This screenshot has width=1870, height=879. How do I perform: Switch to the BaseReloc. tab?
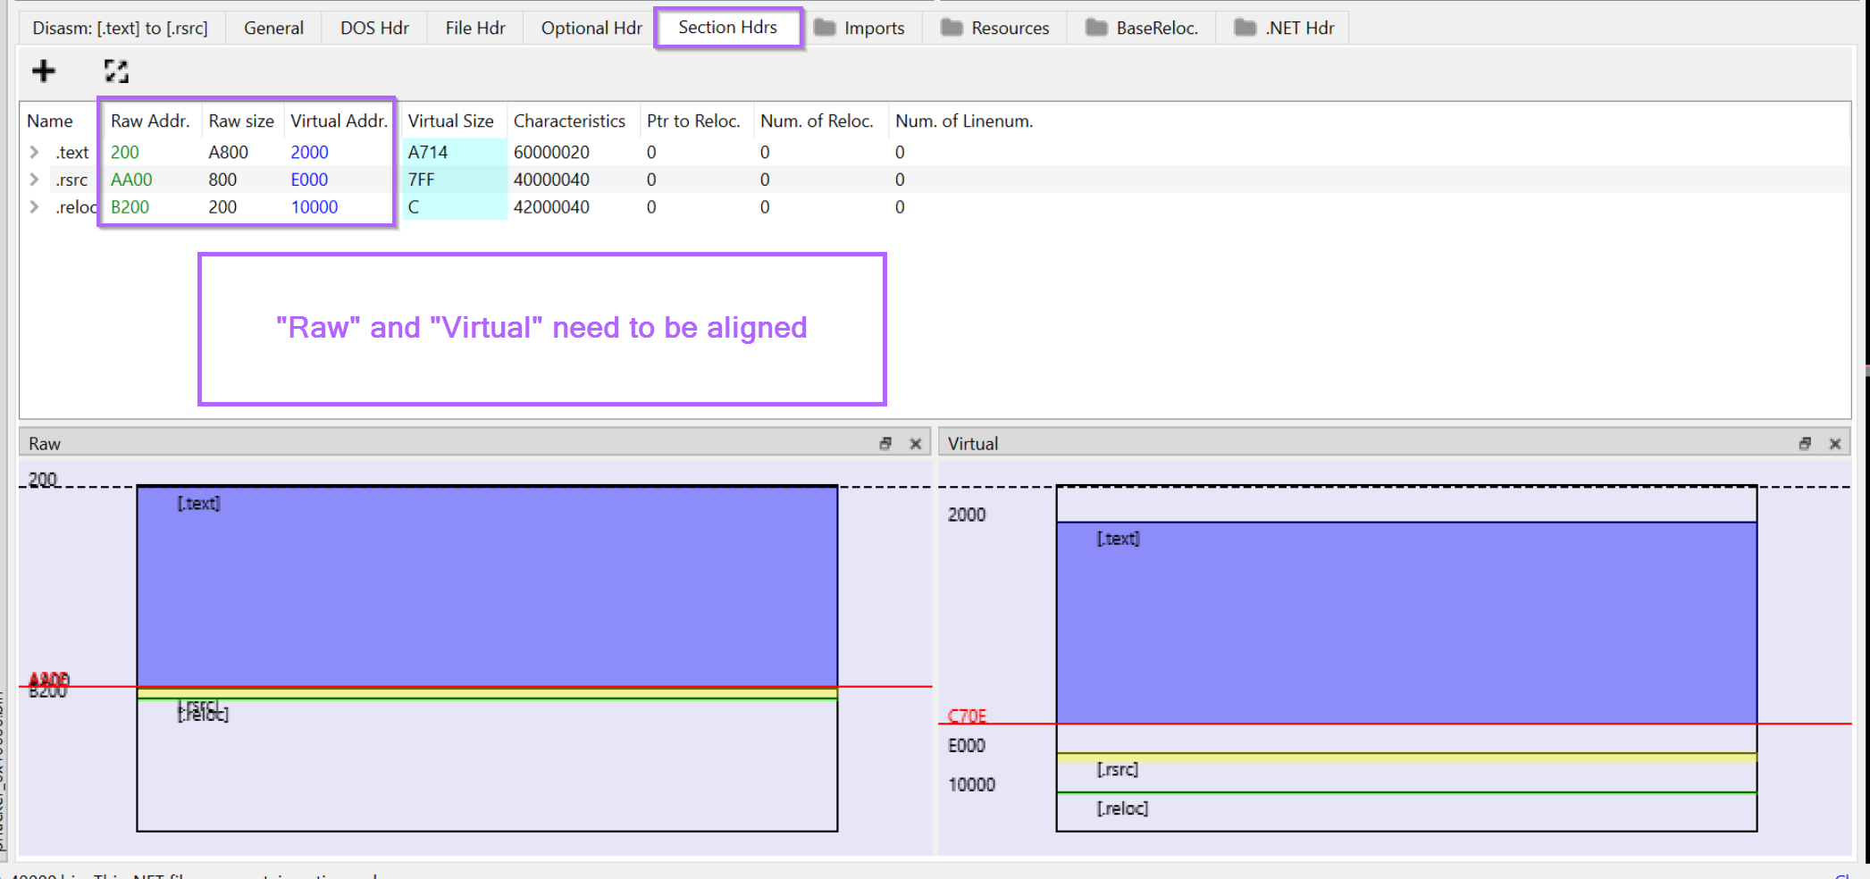coord(1143,28)
